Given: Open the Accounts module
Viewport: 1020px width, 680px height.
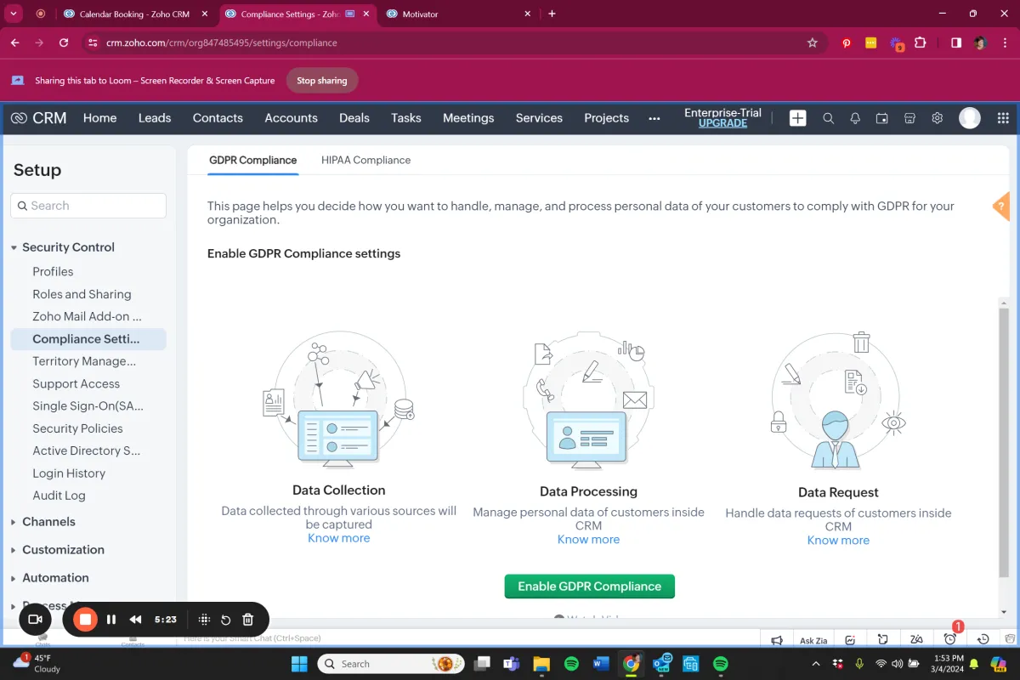Looking at the screenshot, I should [291, 118].
